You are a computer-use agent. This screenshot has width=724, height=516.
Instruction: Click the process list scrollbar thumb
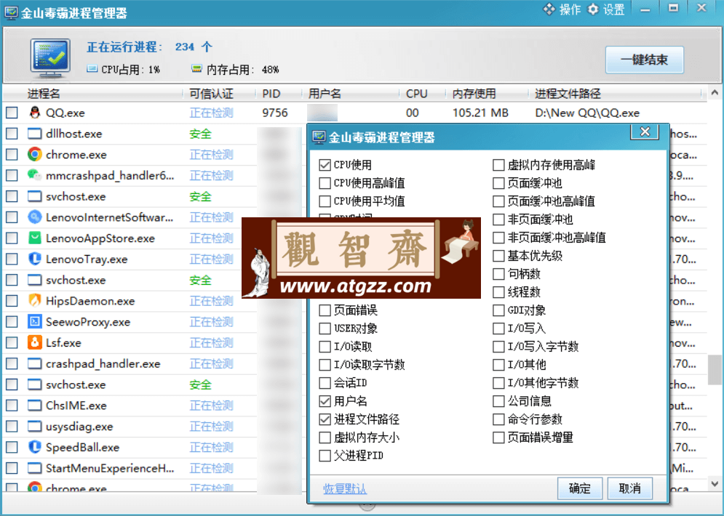click(715, 369)
